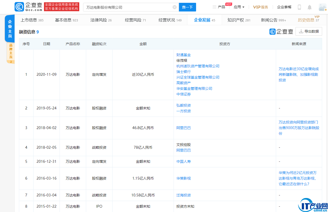This screenshot has width=328, height=212.
Task: Click the 日期 column header
Action: tap(47, 44)
